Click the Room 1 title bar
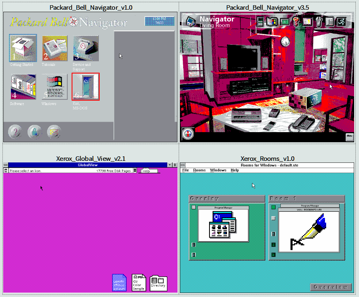The image size is (359, 297). [307, 199]
